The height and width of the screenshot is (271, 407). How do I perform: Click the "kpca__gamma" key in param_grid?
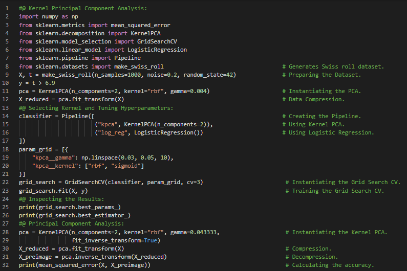pyautogui.click(x=53, y=157)
